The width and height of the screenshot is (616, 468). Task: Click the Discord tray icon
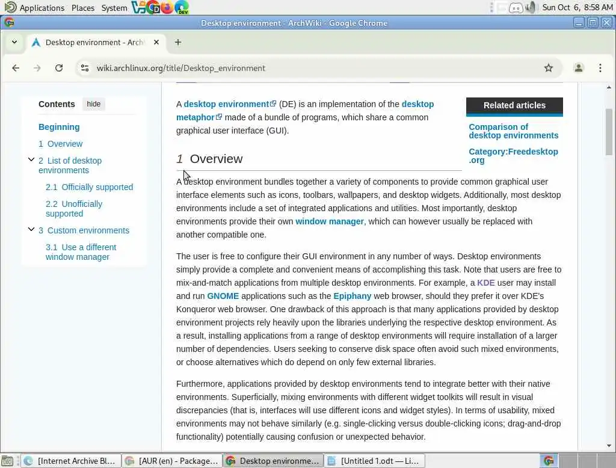(x=516, y=7)
